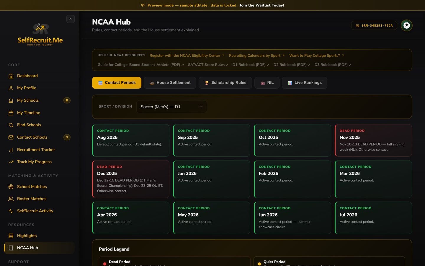Click the scales icon on House Settlement tab
Screen dimensions: 425x266
(152, 83)
